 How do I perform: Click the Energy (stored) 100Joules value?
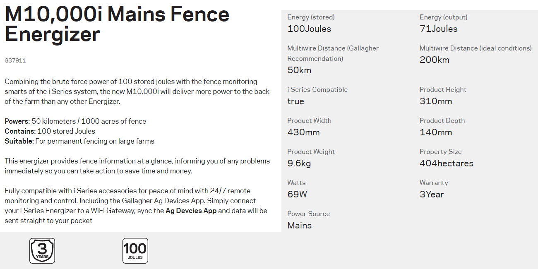tap(309, 29)
